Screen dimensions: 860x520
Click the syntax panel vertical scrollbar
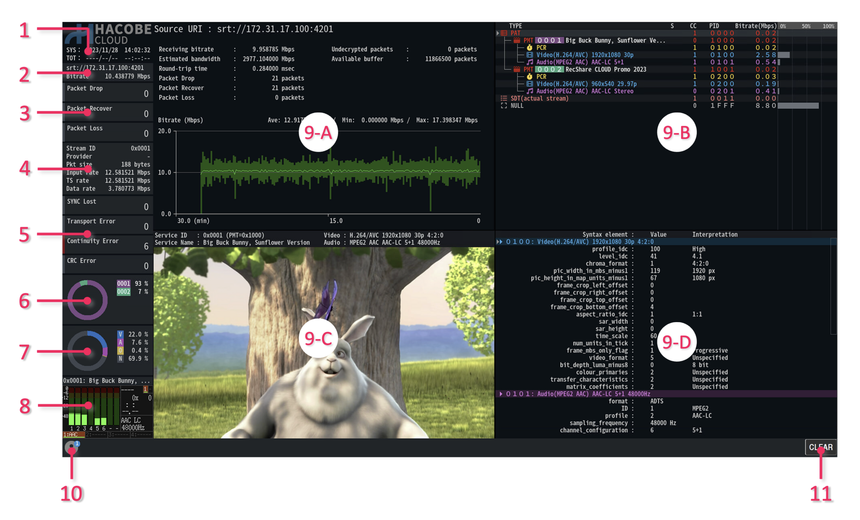834,286
